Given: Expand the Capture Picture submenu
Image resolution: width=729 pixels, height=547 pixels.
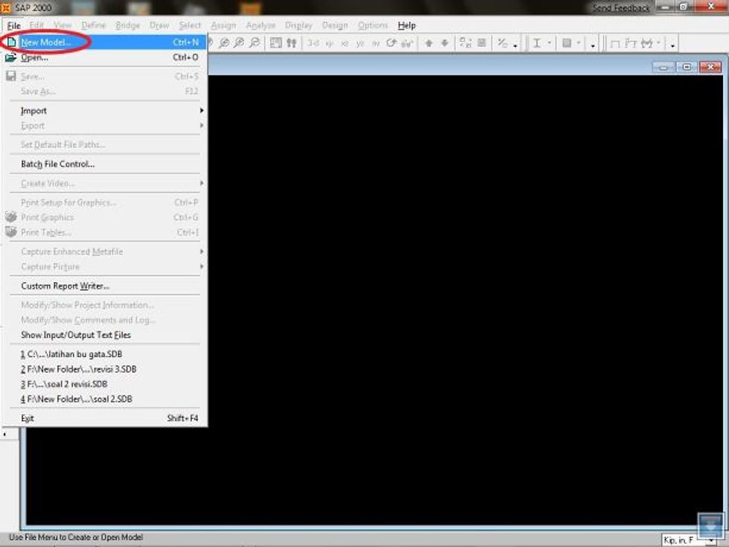Looking at the screenshot, I should (104, 266).
